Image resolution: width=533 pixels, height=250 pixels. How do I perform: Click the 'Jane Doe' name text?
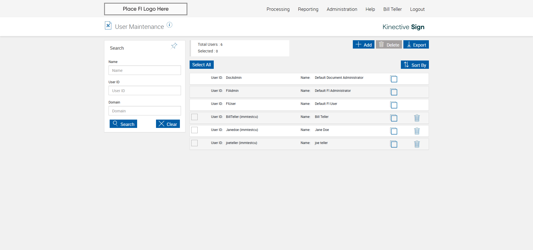coord(322,130)
